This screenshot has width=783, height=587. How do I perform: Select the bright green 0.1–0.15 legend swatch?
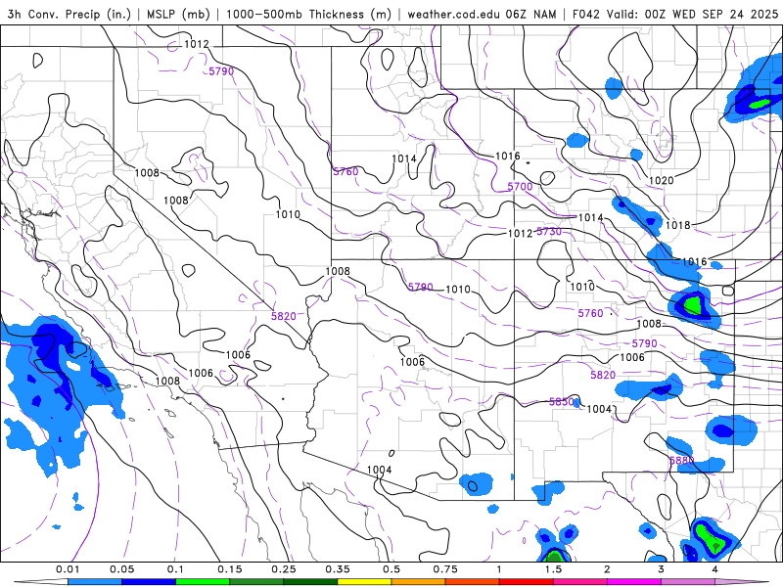pyautogui.click(x=203, y=582)
